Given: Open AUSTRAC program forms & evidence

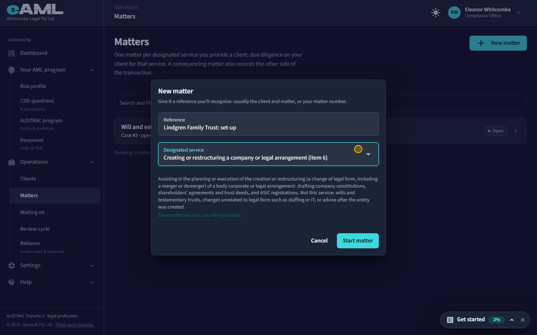Looking at the screenshot, I should click(x=55, y=124).
